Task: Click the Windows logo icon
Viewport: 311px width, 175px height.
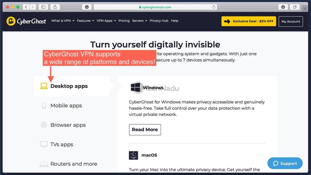Action: click(135, 87)
